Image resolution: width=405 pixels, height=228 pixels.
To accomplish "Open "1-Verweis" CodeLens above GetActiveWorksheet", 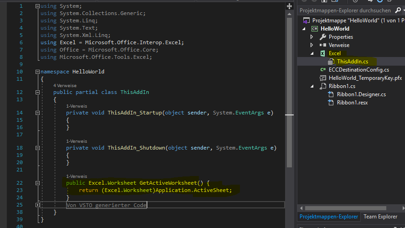I will pos(77,176).
